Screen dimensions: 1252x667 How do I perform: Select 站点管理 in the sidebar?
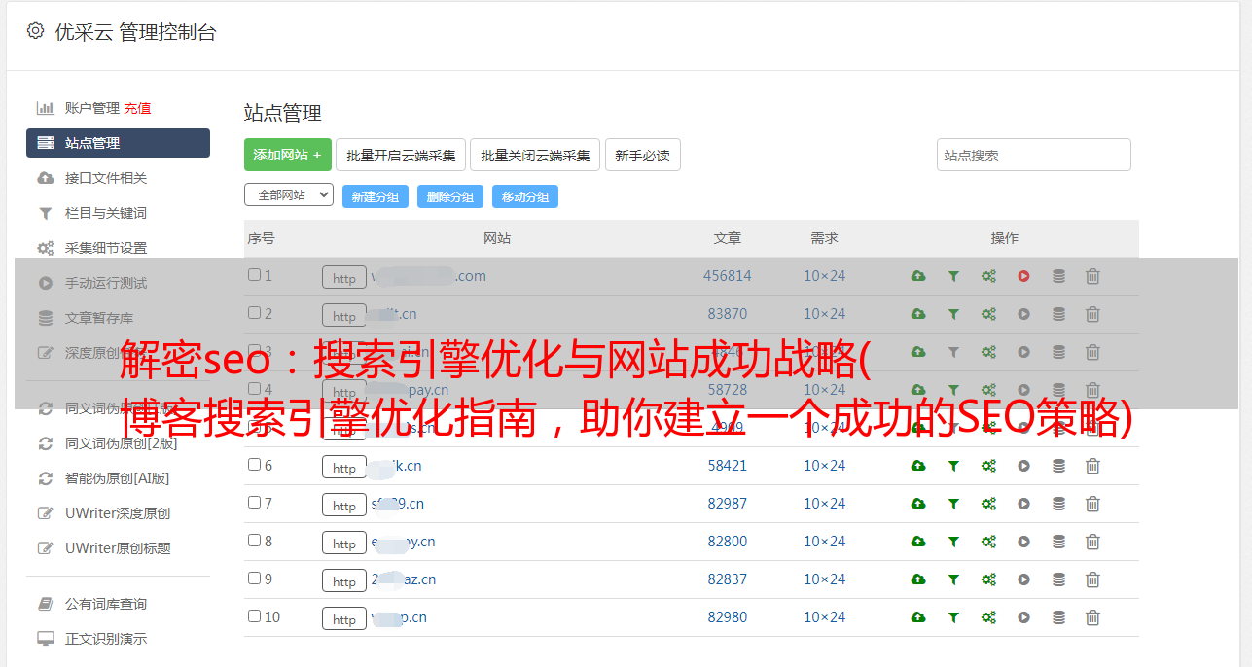pyautogui.click(x=118, y=143)
